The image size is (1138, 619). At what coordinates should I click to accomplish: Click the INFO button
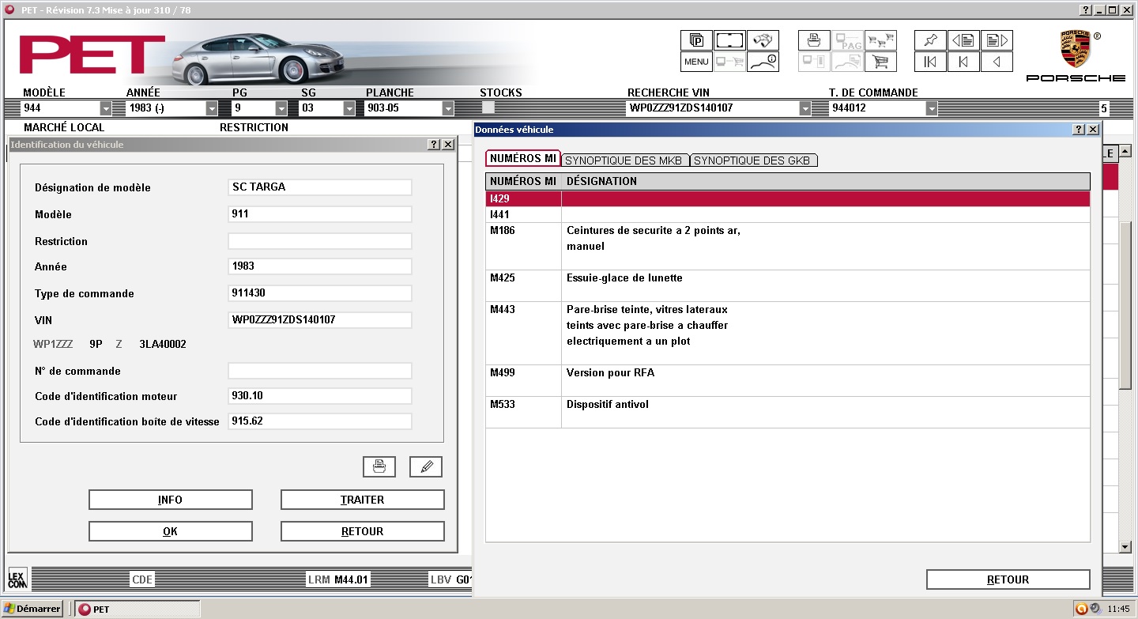pyautogui.click(x=171, y=500)
